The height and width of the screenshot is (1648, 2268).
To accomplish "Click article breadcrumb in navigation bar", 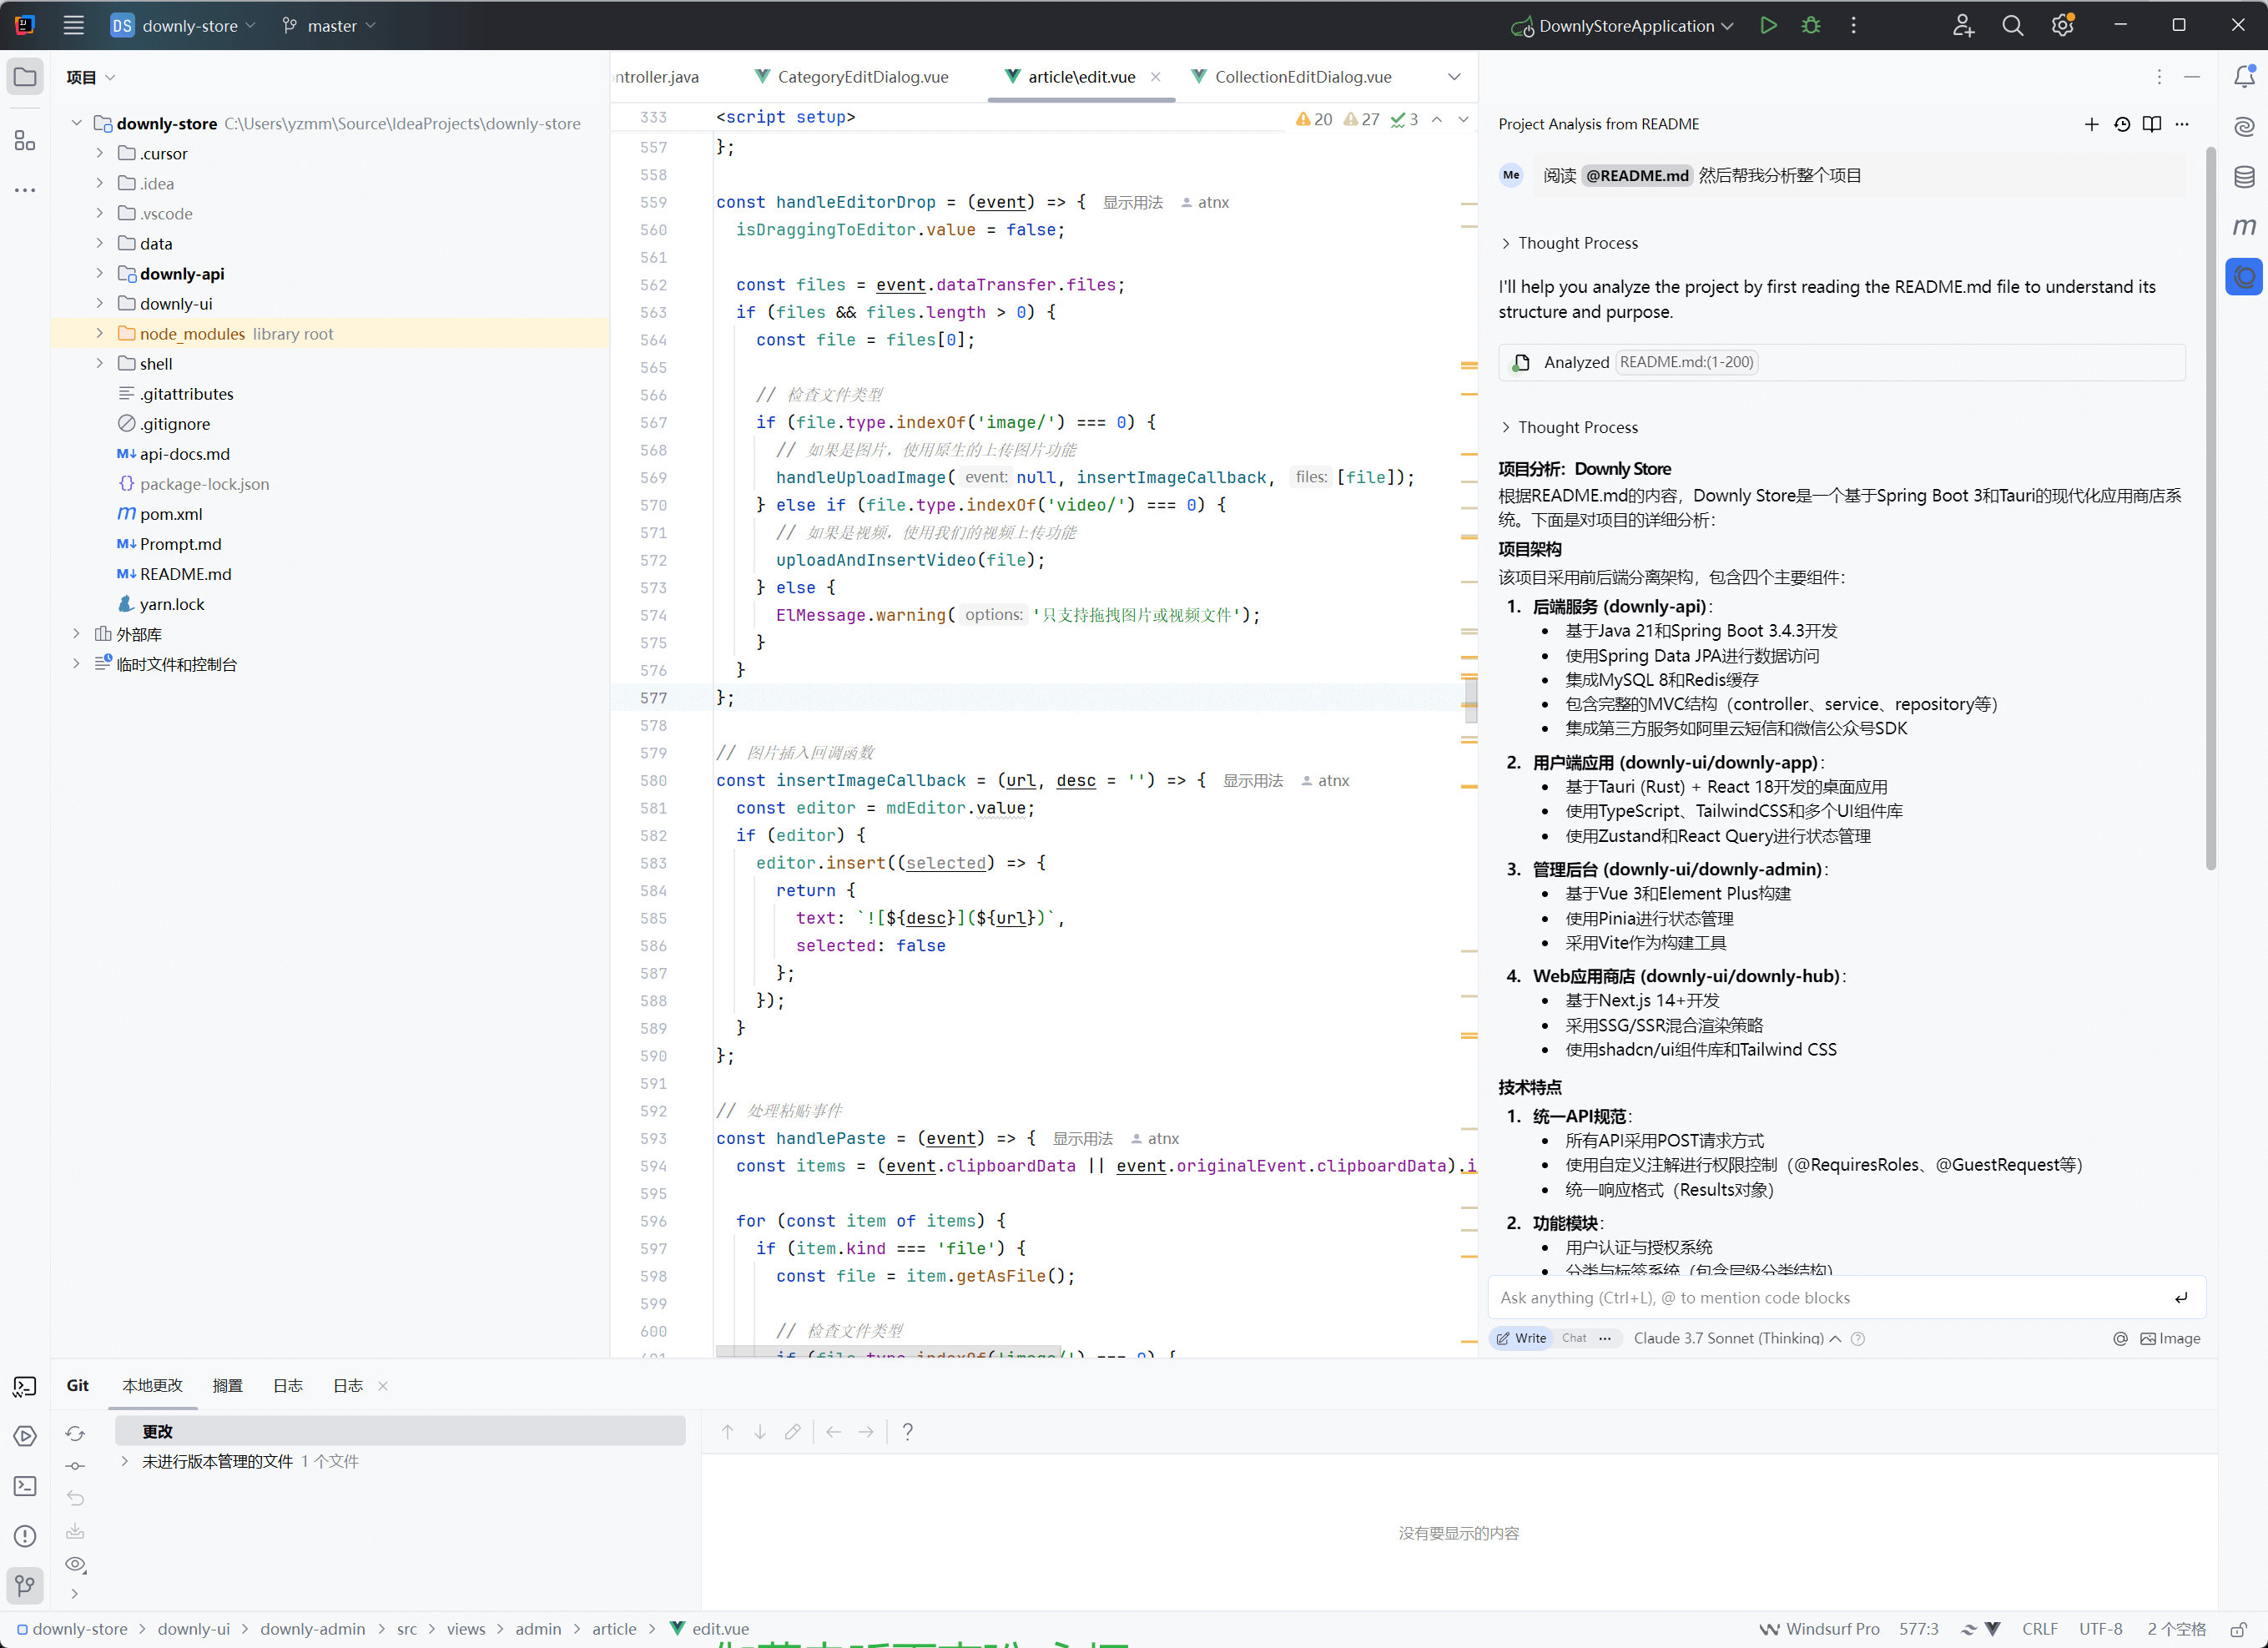I will [x=614, y=1629].
